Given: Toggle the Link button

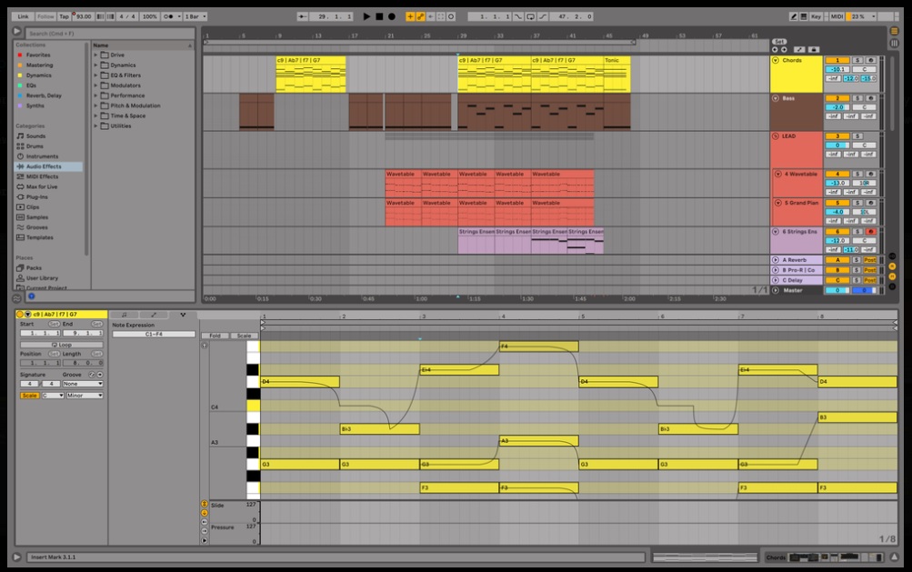Looking at the screenshot, I should [23, 16].
